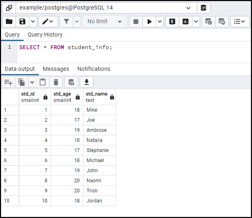Open the row limit dropdown showing No limit

(104, 21)
